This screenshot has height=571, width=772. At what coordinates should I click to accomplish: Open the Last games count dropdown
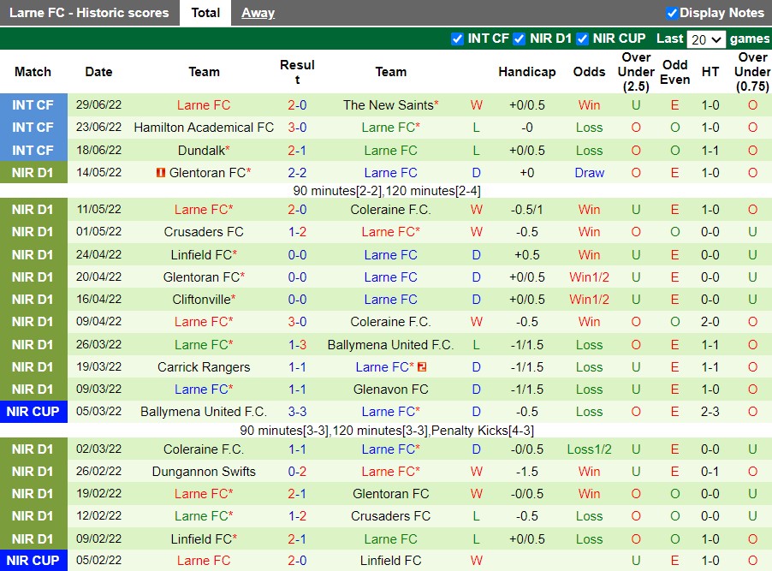click(705, 39)
